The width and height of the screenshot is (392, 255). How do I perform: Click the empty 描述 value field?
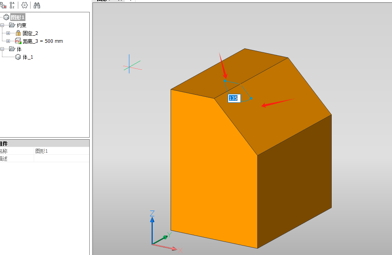click(x=61, y=159)
